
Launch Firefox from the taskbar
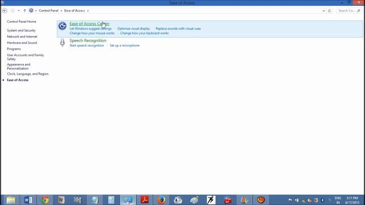[x=161, y=200]
